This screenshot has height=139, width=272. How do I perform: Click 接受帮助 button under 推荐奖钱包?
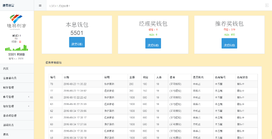pos(229,43)
